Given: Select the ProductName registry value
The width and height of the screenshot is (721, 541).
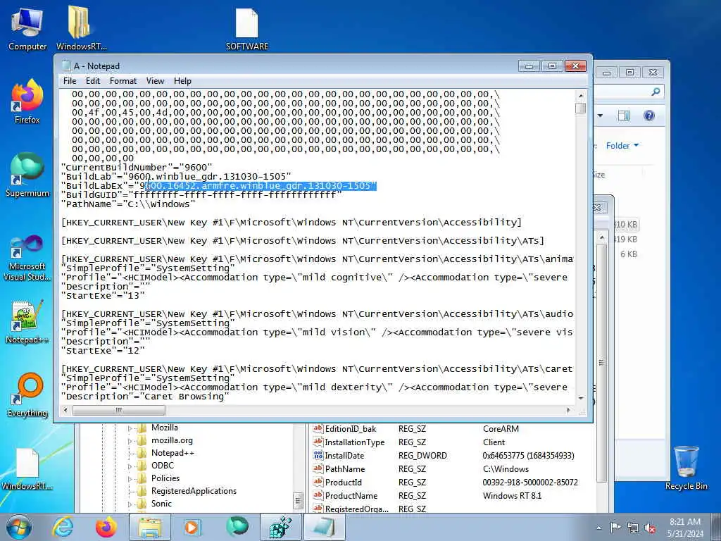Looking at the screenshot, I should pos(351,496).
